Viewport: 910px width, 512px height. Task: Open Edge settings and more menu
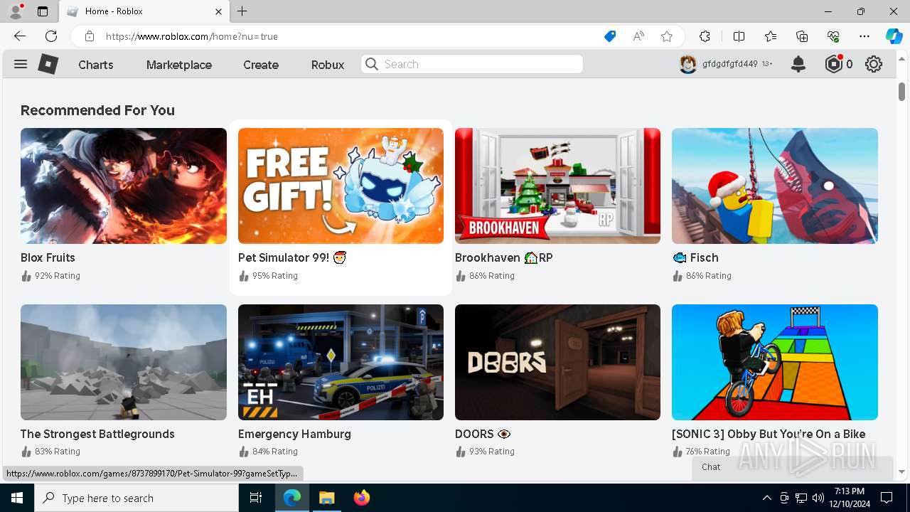[x=864, y=36]
